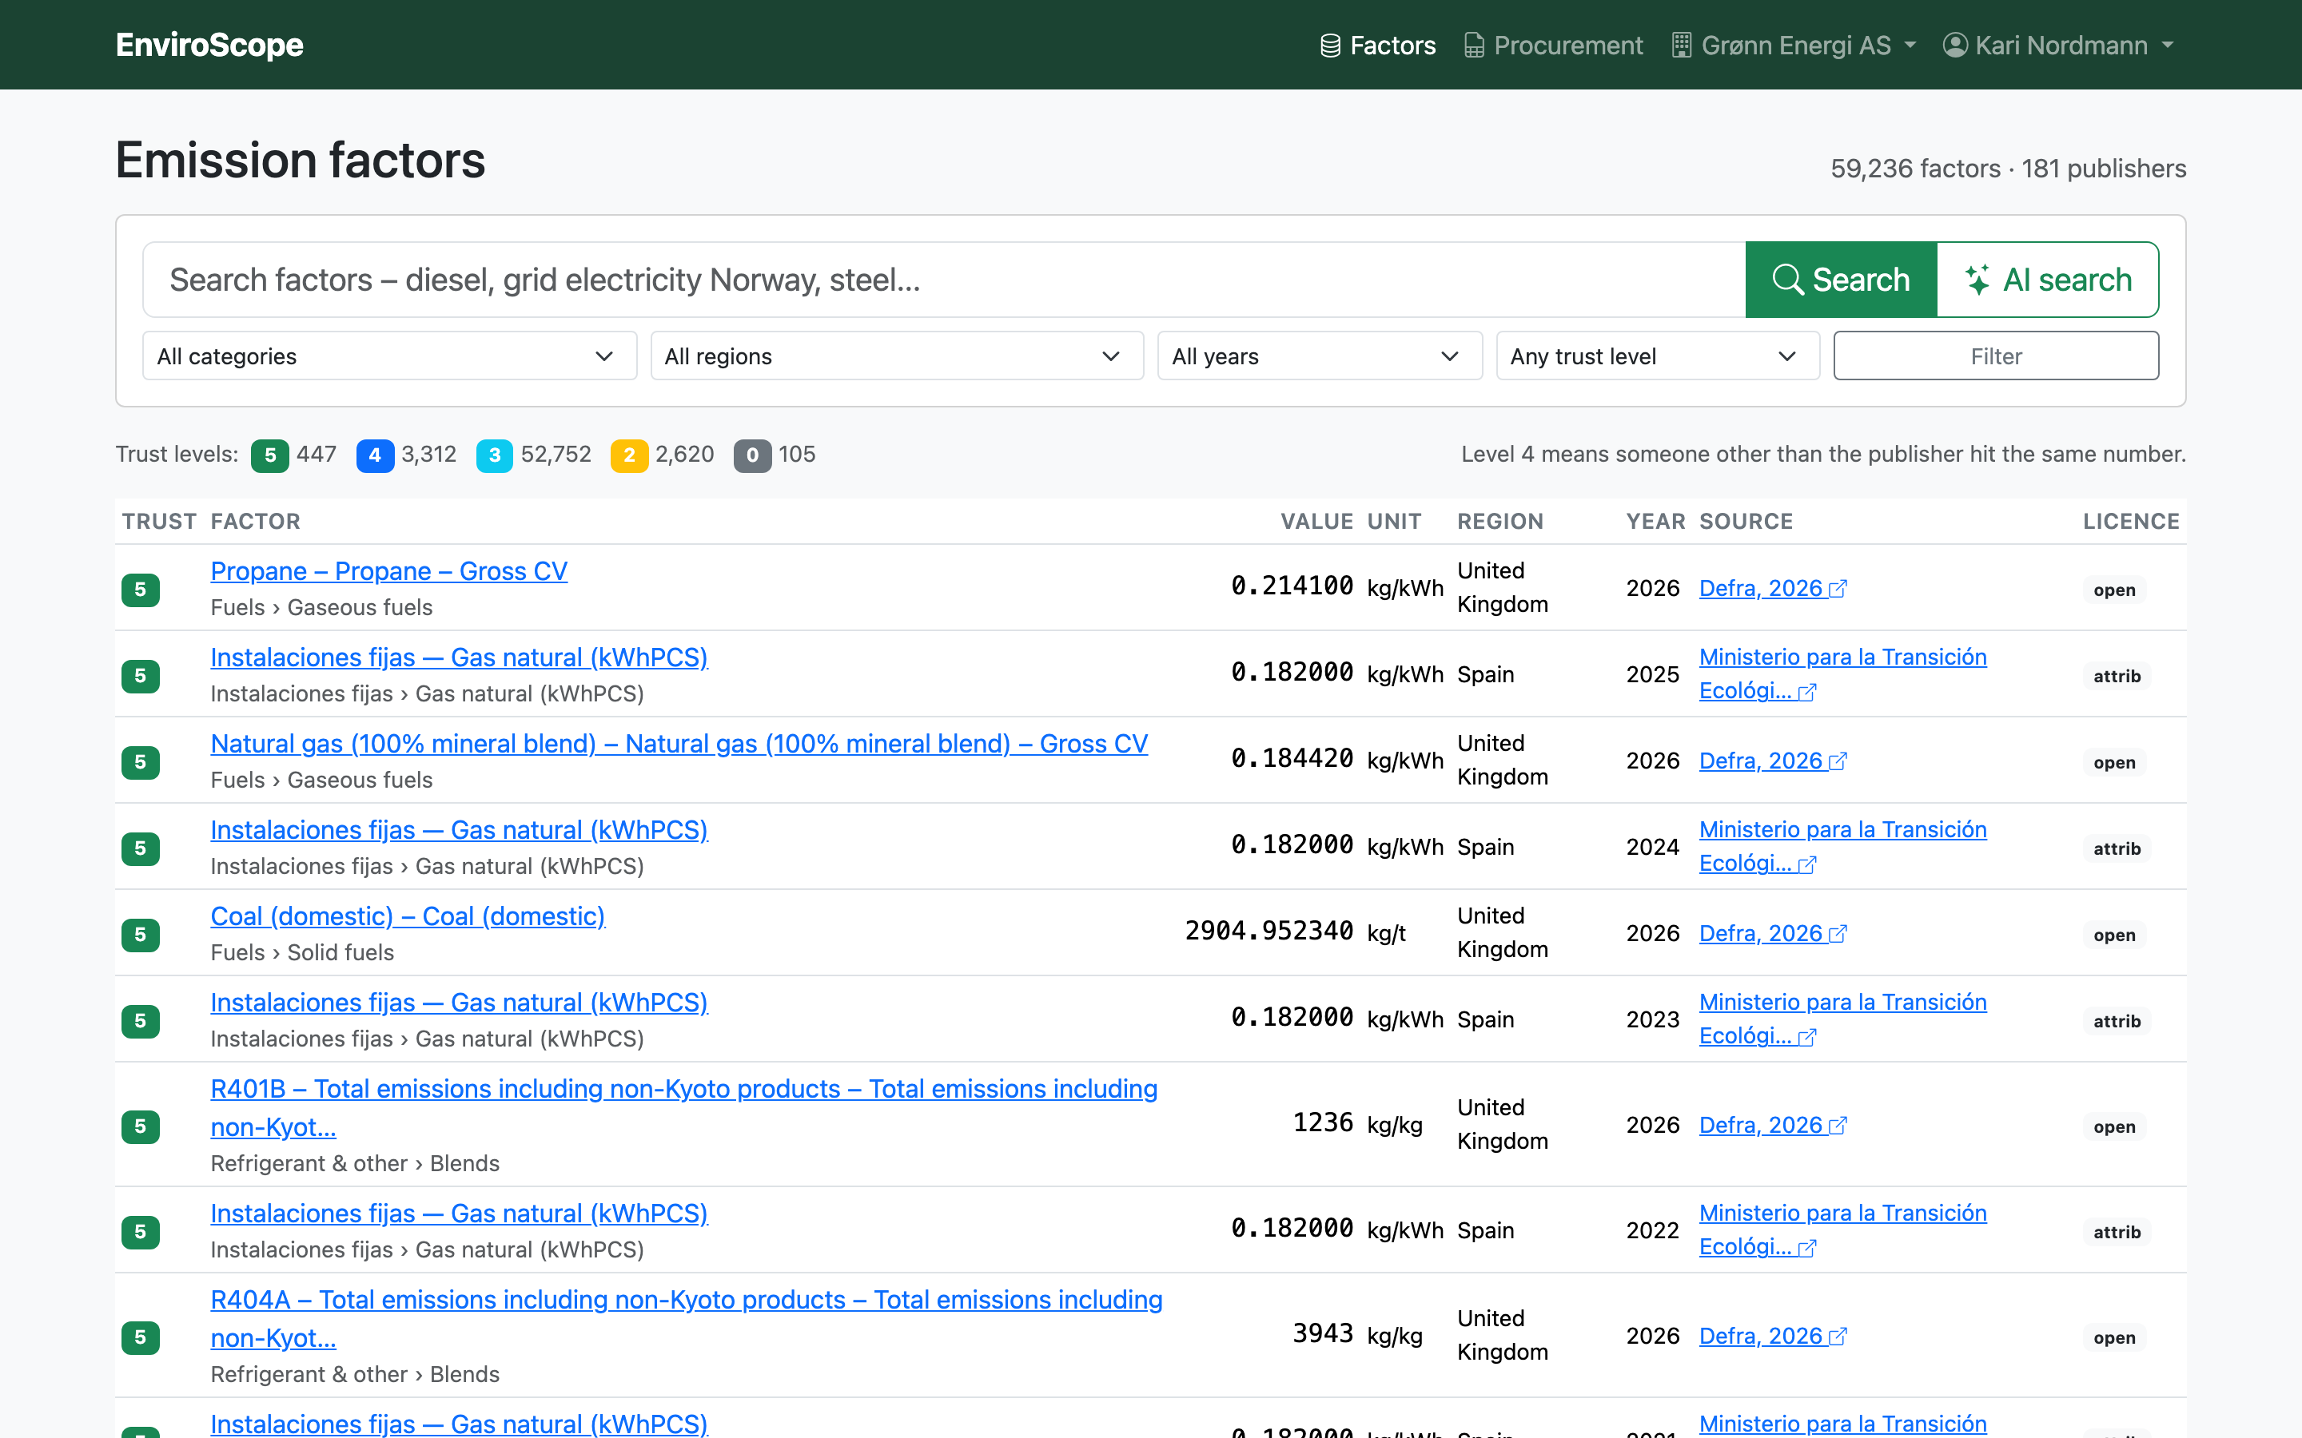Click the trust 5 badge on Coal row
Image resolution: width=2302 pixels, height=1438 pixels.
tap(141, 935)
